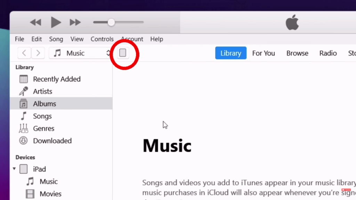Open the Controls menu
Viewport: 356px width, 200px height.
point(102,39)
